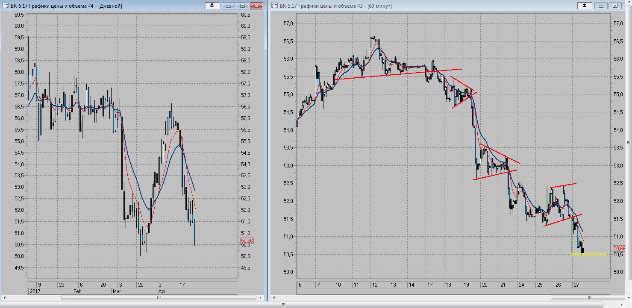The width and height of the screenshot is (632, 308).
Task: Click right arrow of main workspace bottom scrollbar
Action: (622, 305)
